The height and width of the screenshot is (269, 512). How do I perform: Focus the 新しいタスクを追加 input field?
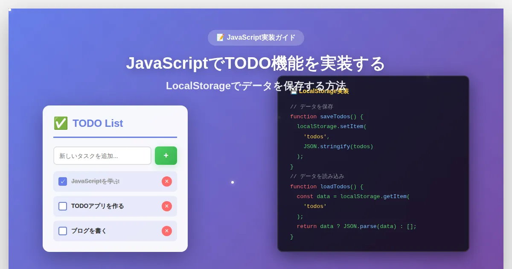(102, 156)
